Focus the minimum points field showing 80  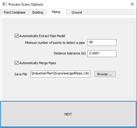click(102, 42)
